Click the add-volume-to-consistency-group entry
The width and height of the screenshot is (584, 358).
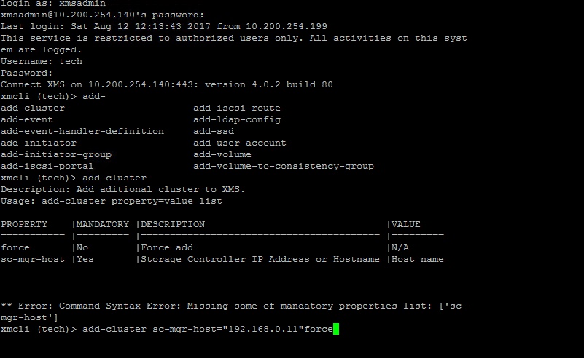(283, 166)
